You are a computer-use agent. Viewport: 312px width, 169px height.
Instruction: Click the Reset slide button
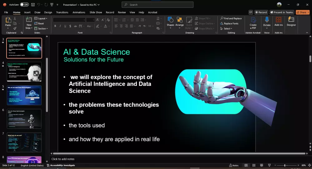(x=39, y=23)
